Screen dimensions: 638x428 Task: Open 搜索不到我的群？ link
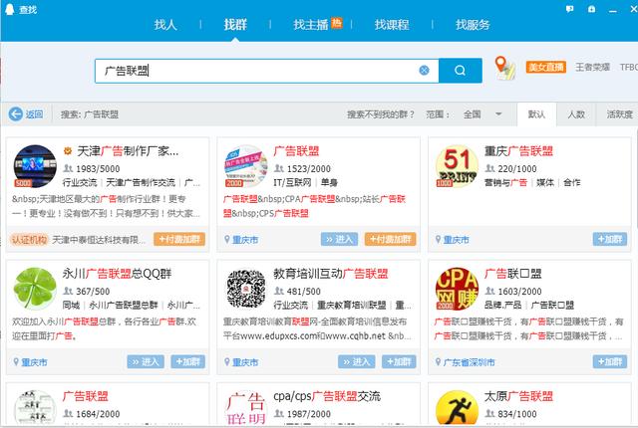point(381,114)
